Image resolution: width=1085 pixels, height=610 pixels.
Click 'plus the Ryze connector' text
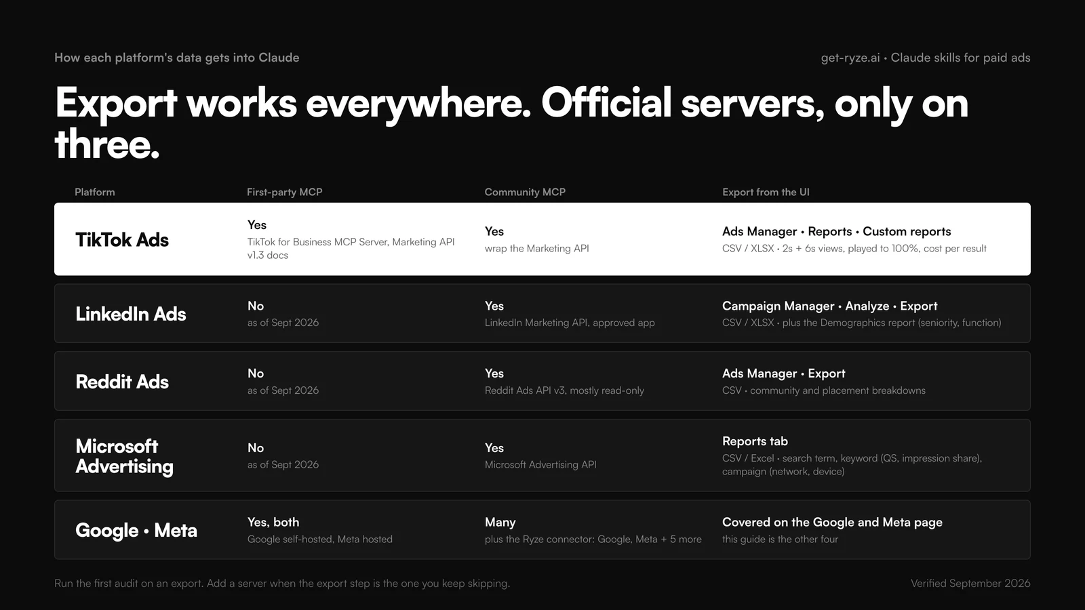click(x=593, y=540)
